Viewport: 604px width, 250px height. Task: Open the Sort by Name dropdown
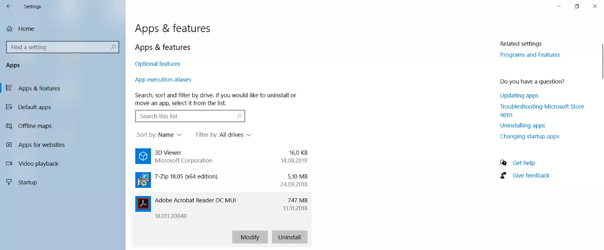(159, 135)
